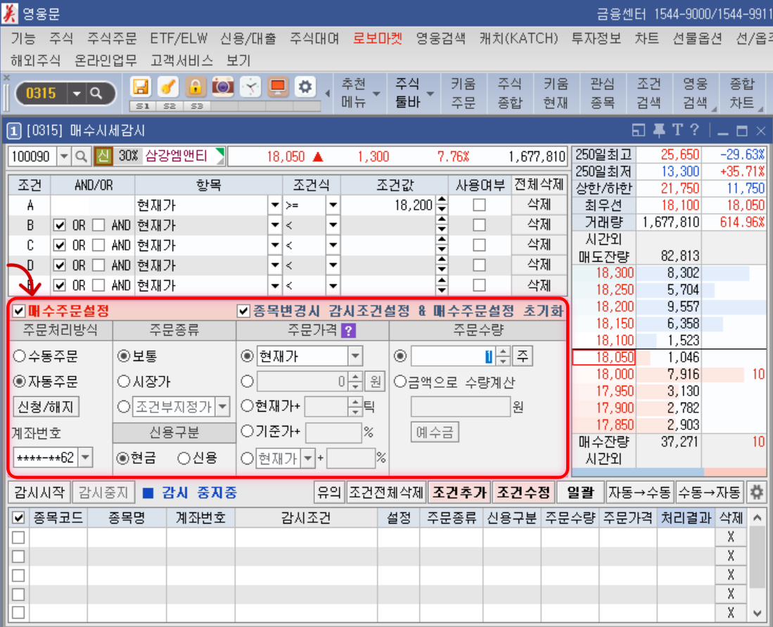The image size is (773, 627).
Task: Expand 조건식 dropdown showing >=
Action: [333, 205]
